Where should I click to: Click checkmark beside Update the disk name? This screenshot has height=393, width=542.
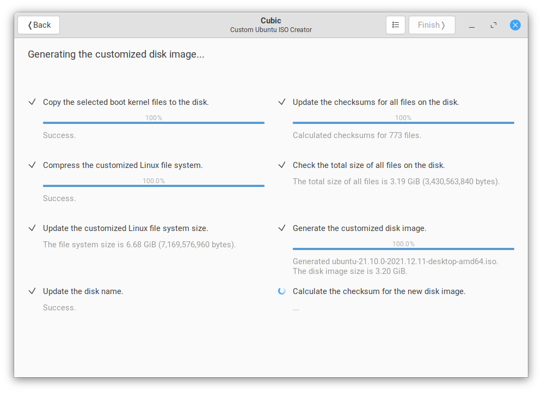tap(32, 291)
